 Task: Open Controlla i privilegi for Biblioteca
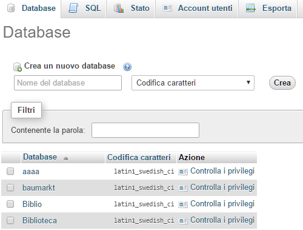pos(222,220)
